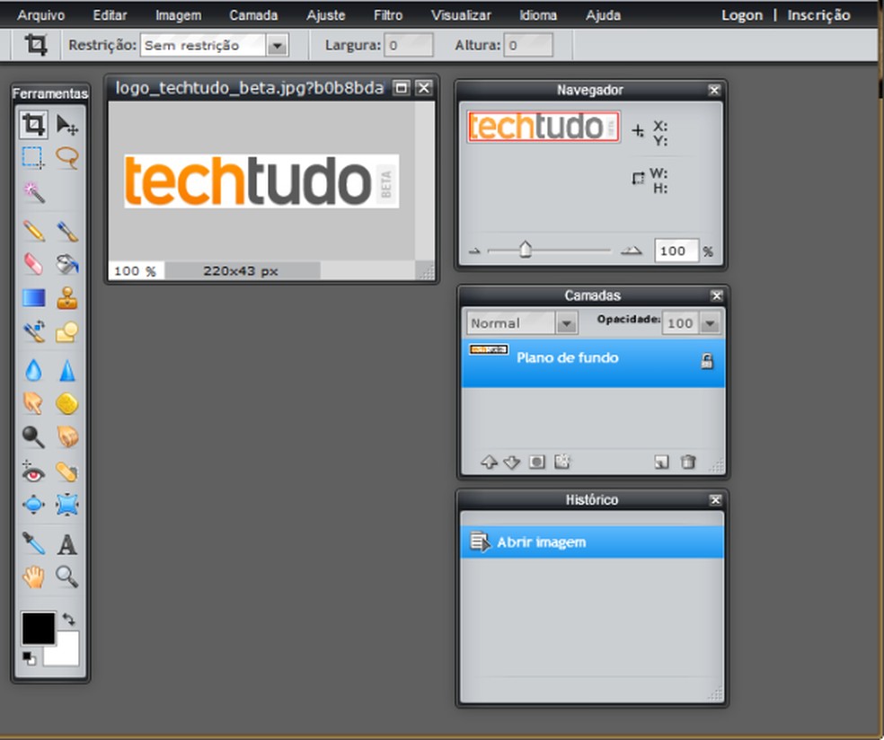This screenshot has height=740, width=884.
Task: Open the Visualizar menu
Action: click(461, 15)
